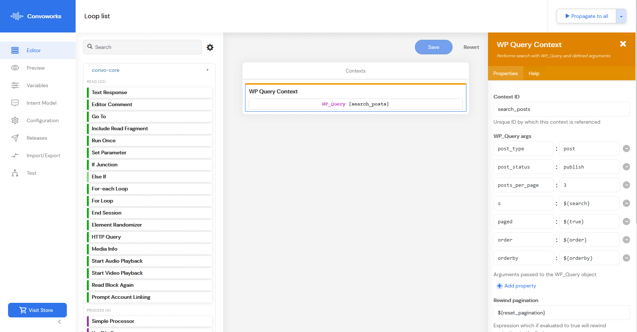Go to Variables in sidebar
This screenshot has height=332, width=637.
[38, 85]
